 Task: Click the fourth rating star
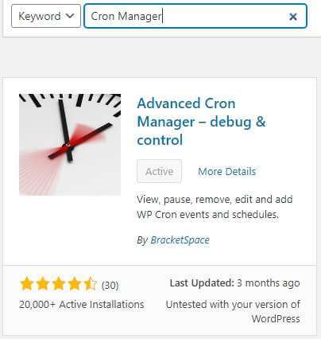75,284
